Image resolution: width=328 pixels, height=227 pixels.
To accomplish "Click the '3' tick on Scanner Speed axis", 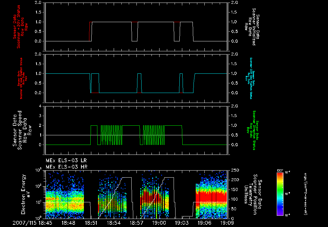I will [x=40, y=116].
